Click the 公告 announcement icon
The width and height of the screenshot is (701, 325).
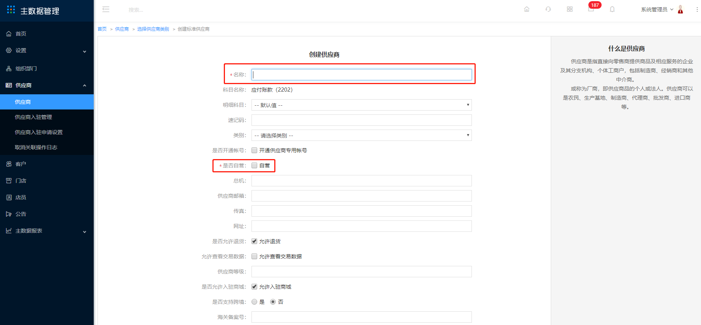9,214
